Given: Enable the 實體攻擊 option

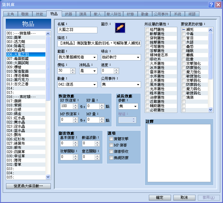Looking at the screenshot, I should point(111,139).
